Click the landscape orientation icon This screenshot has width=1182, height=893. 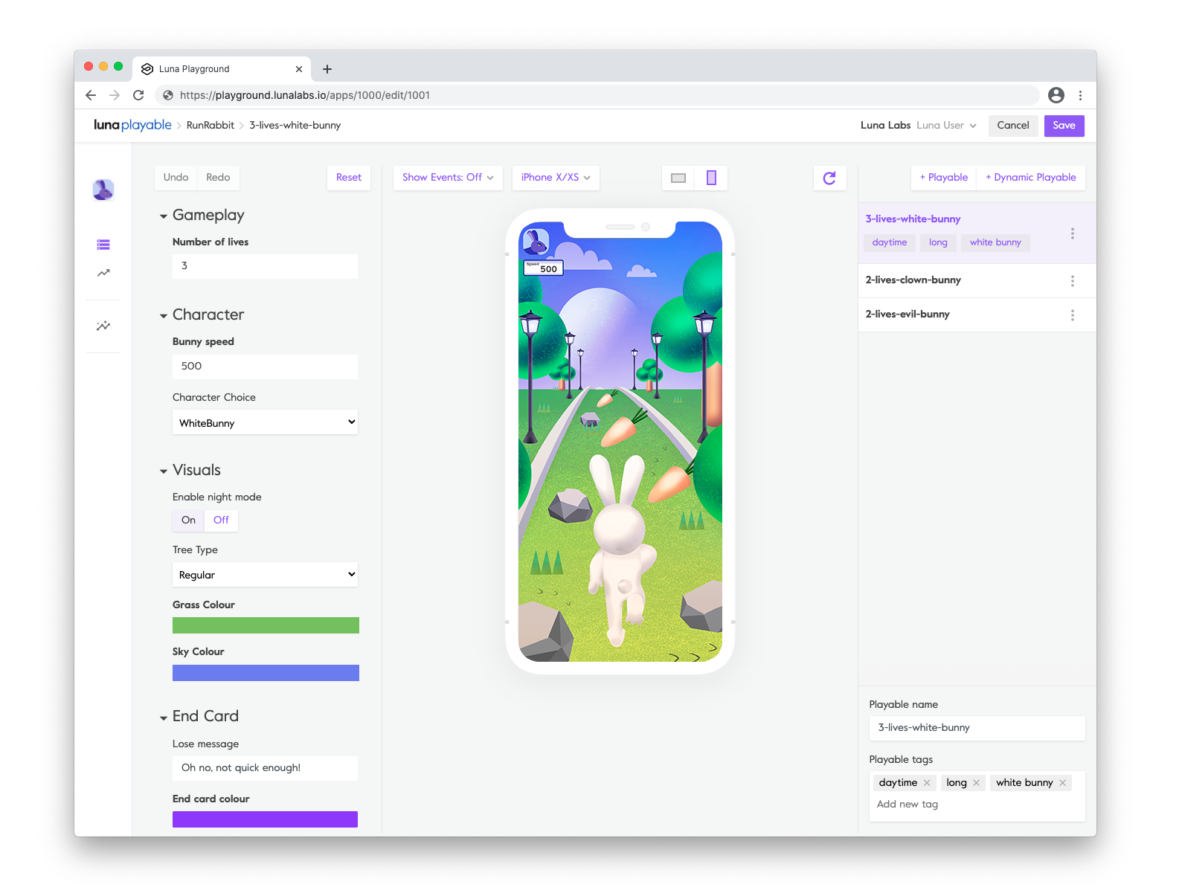pyautogui.click(x=678, y=178)
